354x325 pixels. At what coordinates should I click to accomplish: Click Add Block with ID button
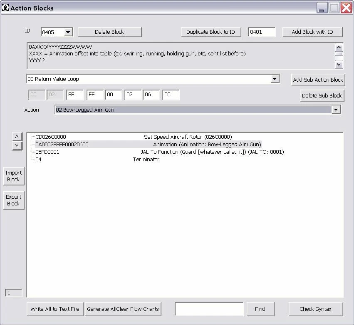click(312, 32)
